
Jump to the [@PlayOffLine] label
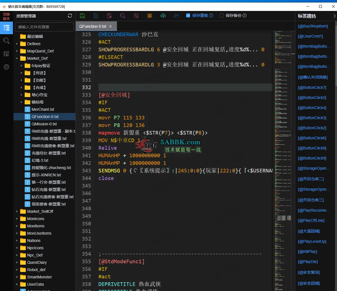point(311,220)
